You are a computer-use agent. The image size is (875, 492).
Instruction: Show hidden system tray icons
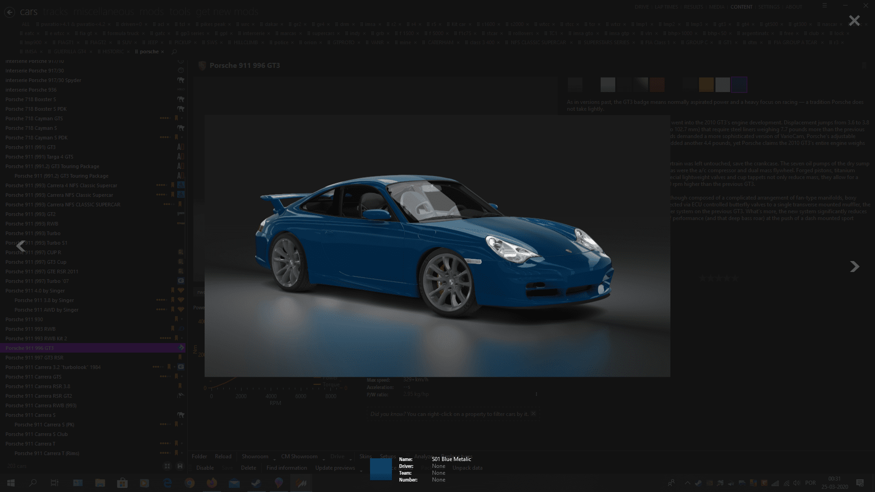[687, 483]
